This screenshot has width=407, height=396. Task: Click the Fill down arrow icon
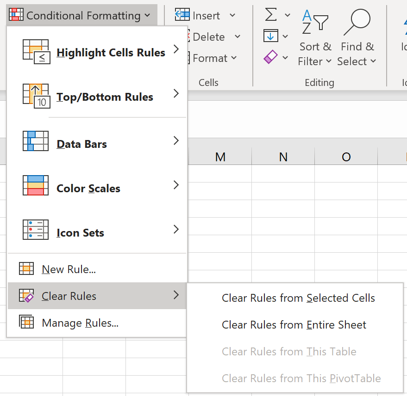click(270, 36)
